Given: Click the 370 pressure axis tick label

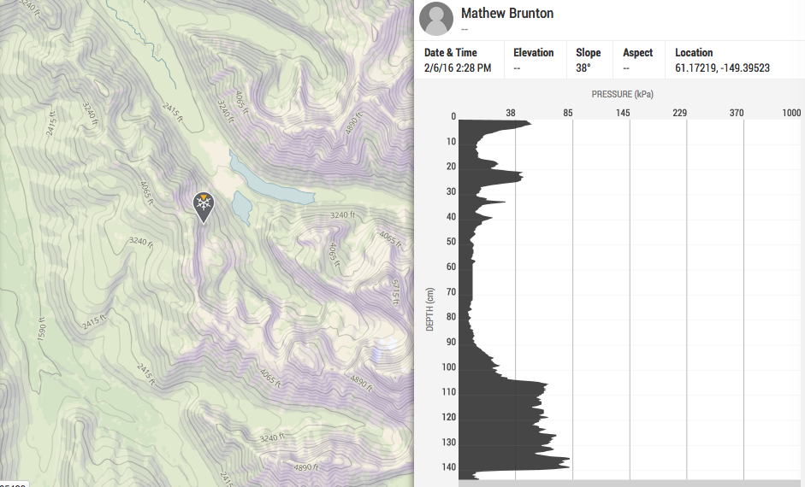Looking at the screenshot, I should [737, 113].
